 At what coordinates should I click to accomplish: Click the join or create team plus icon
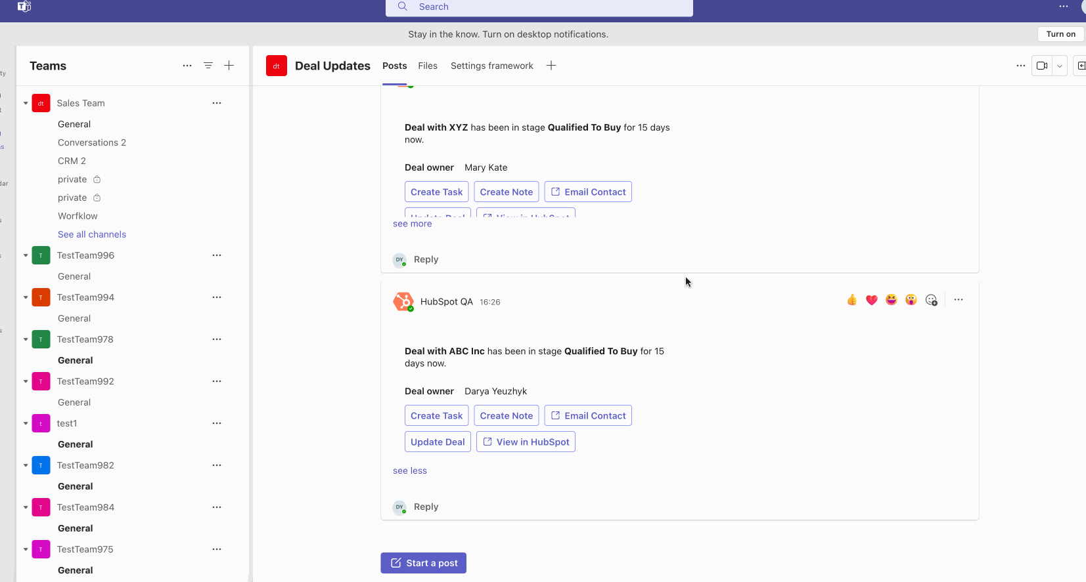point(229,66)
